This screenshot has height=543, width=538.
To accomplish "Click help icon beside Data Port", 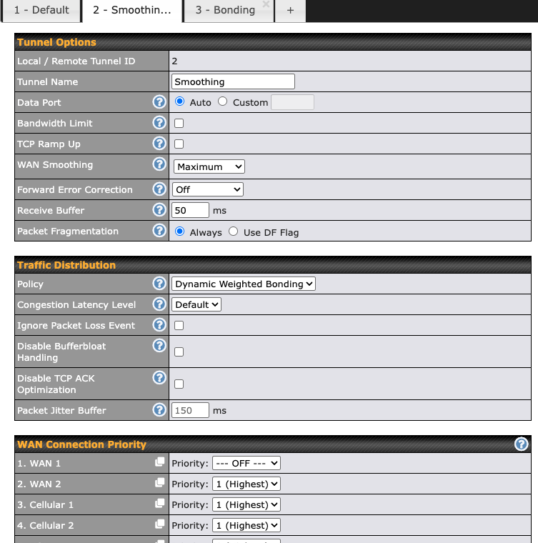I will [159, 102].
